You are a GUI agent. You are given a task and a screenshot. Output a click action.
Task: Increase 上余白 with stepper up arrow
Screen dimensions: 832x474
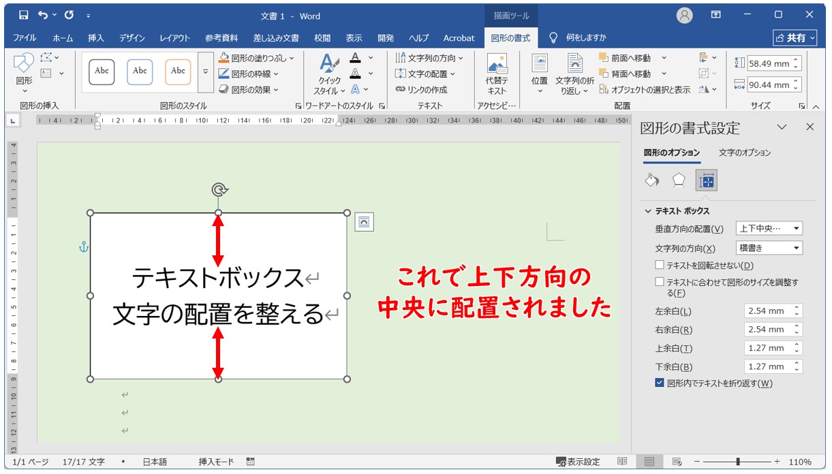tap(798, 345)
